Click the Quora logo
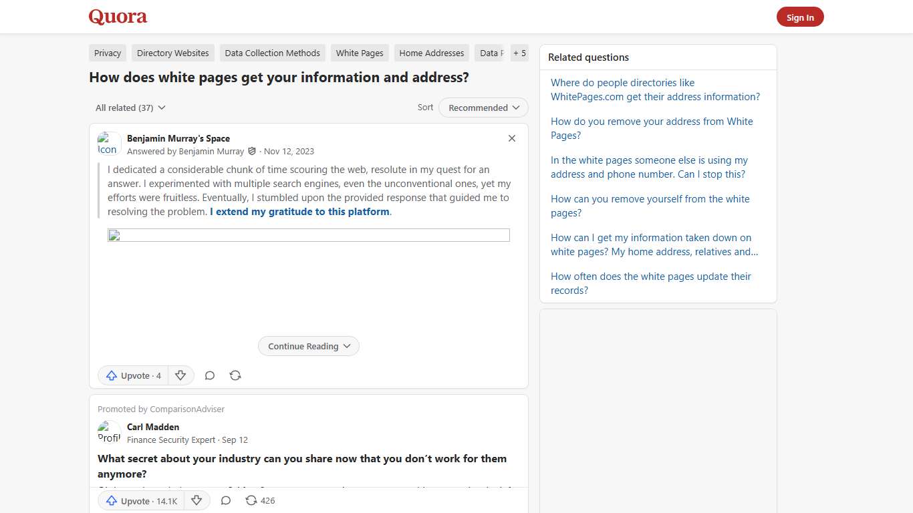Image resolution: width=913 pixels, height=513 pixels. tap(118, 17)
